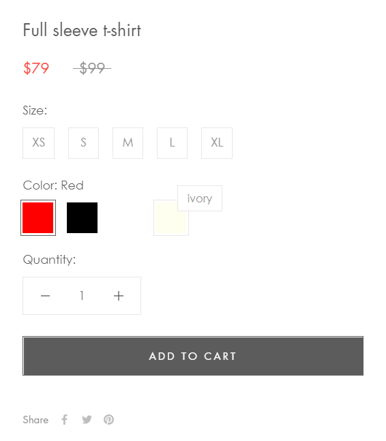
Task: Click the crossed-out $99 price
Action: pyautogui.click(x=92, y=68)
